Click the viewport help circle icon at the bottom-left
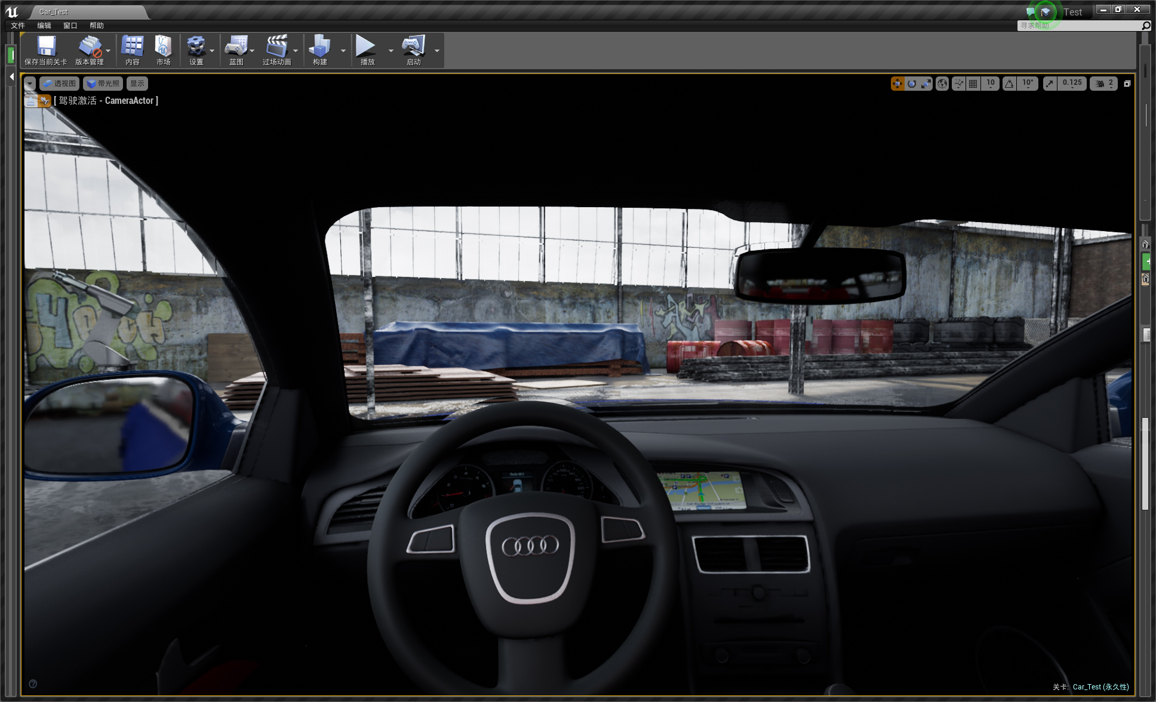The image size is (1156, 702). 33,683
